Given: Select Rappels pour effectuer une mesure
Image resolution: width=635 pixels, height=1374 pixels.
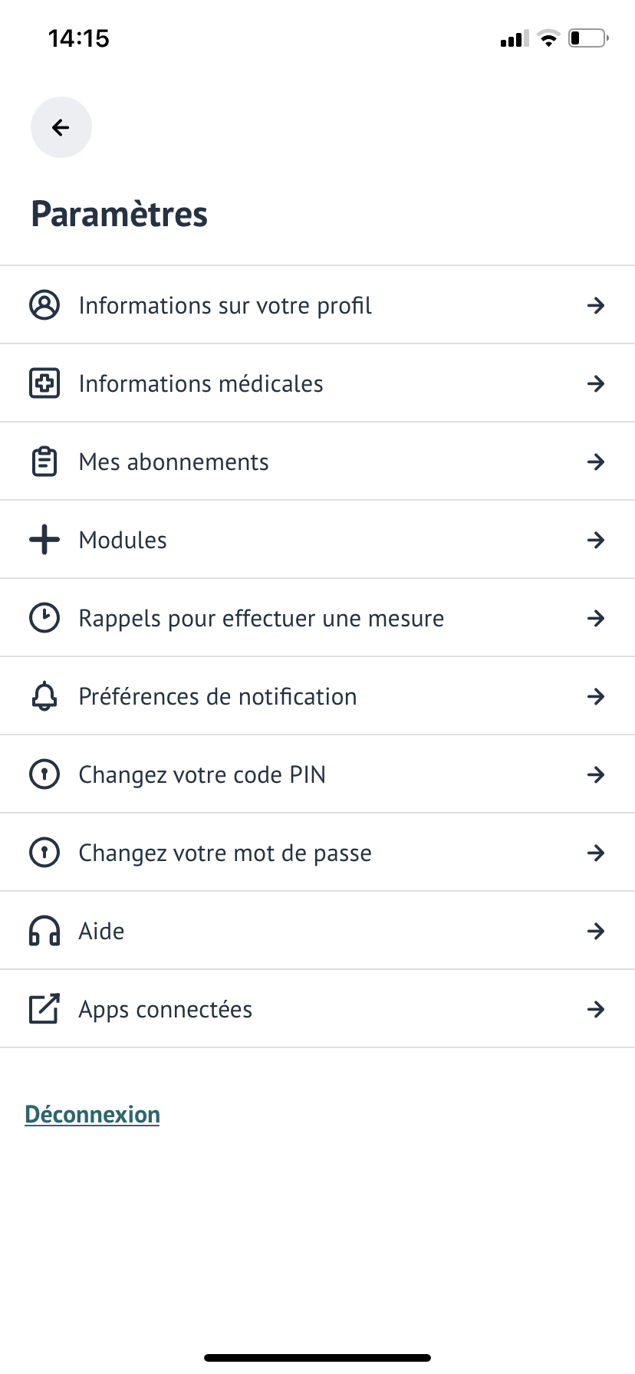Looking at the screenshot, I should click(317, 618).
